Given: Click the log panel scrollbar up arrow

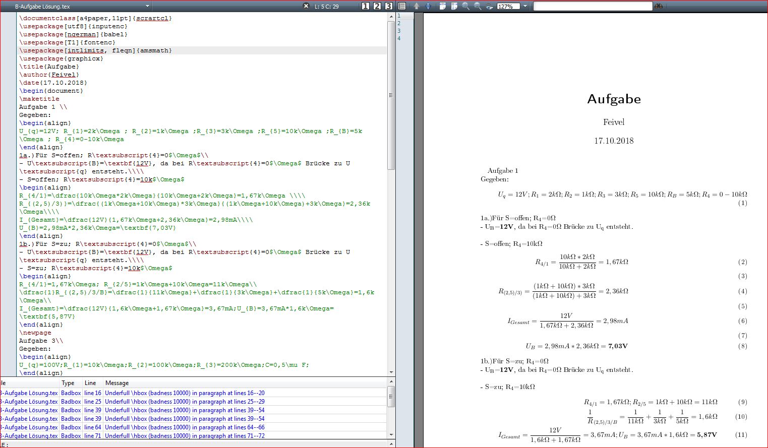Looking at the screenshot, I should point(391,382).
